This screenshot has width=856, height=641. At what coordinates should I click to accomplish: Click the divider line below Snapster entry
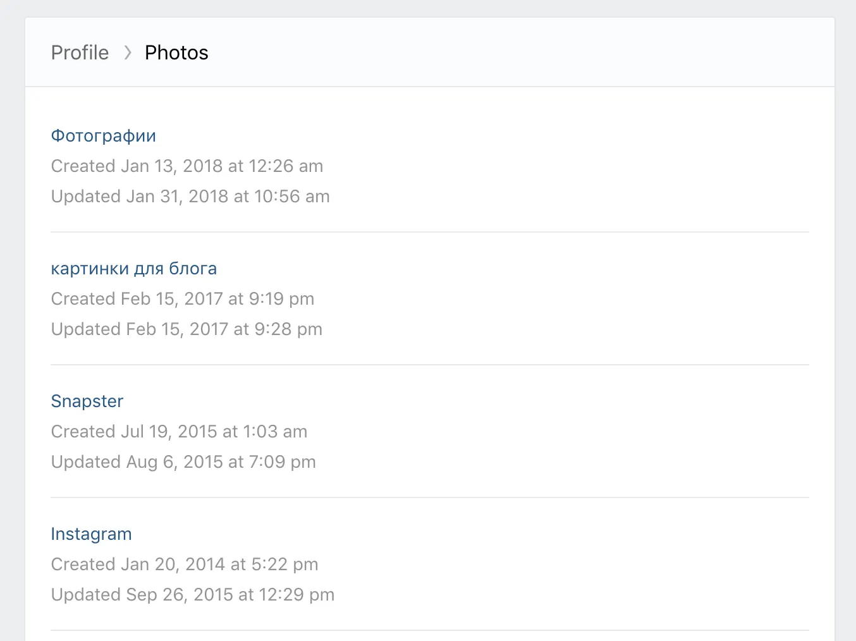[430, 498]
